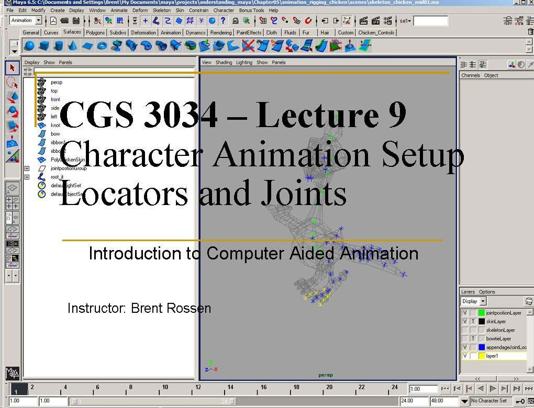Toggle template T box of skinLayer
Image resolution: width=534 pixels, height=408 pixels.
473,321
